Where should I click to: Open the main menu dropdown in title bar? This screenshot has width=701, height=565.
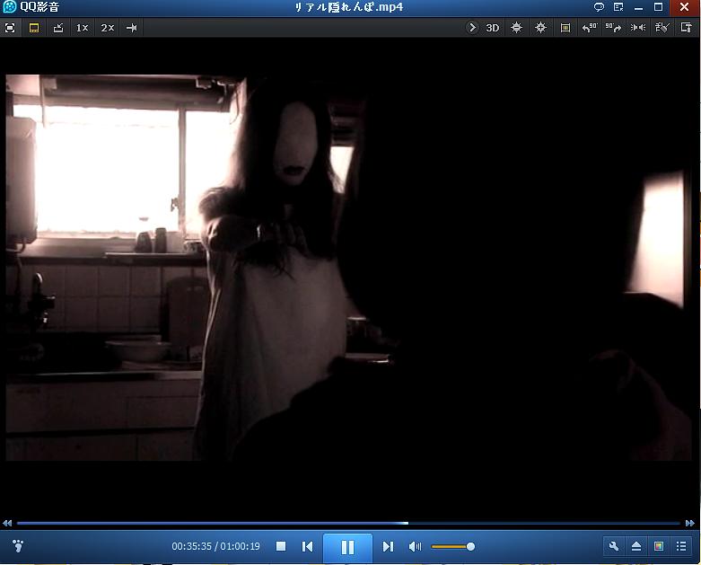pyautogui.click(x=618, y=7)
